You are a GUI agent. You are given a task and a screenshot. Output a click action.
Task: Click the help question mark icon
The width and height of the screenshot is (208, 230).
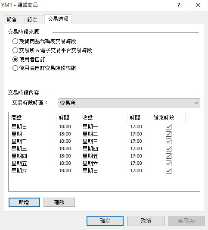point(178,5)
